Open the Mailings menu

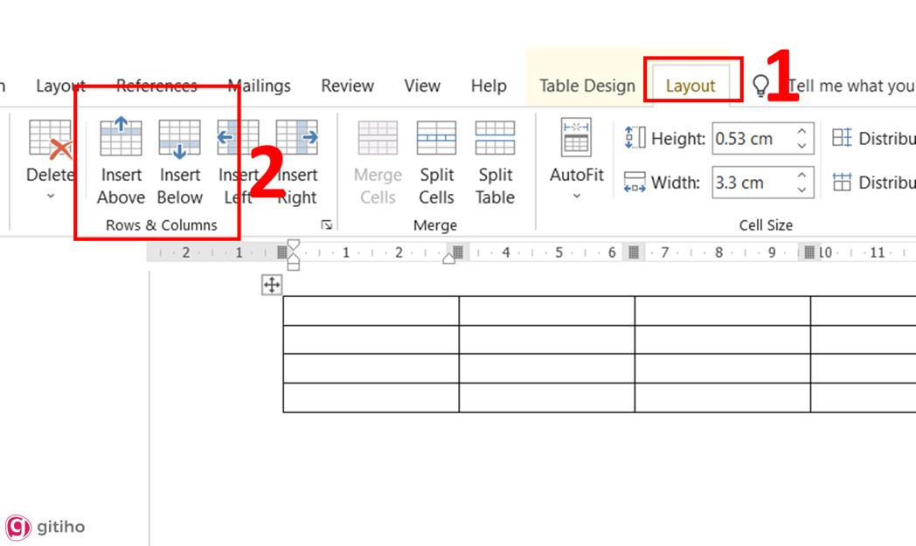259,85
